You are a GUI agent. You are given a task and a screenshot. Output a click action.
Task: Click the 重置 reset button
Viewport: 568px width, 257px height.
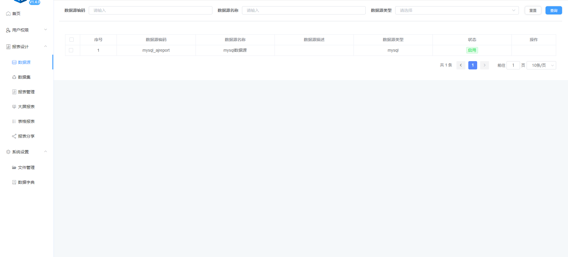[533, 10]
